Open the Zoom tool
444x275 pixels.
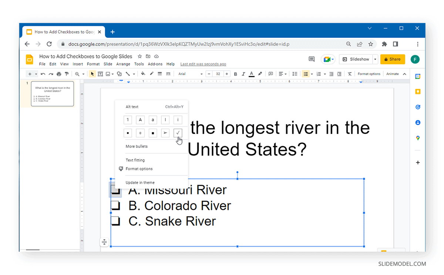[78, 74]
